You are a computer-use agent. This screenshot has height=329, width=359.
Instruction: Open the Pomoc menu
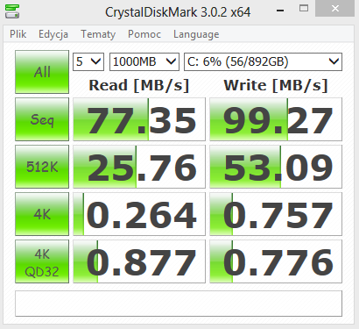click(144, 34)
